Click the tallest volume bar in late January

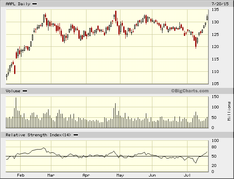[x=16, y=113]
